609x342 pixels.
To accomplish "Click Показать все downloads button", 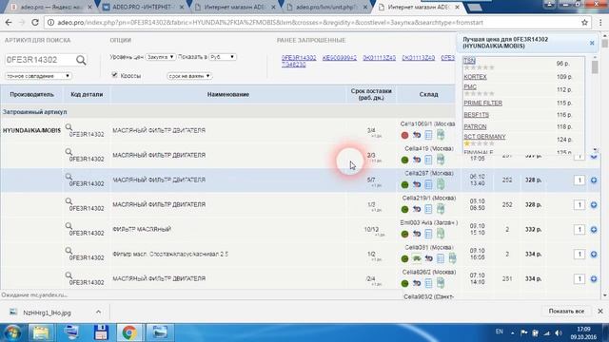I will tap(566, 312).
